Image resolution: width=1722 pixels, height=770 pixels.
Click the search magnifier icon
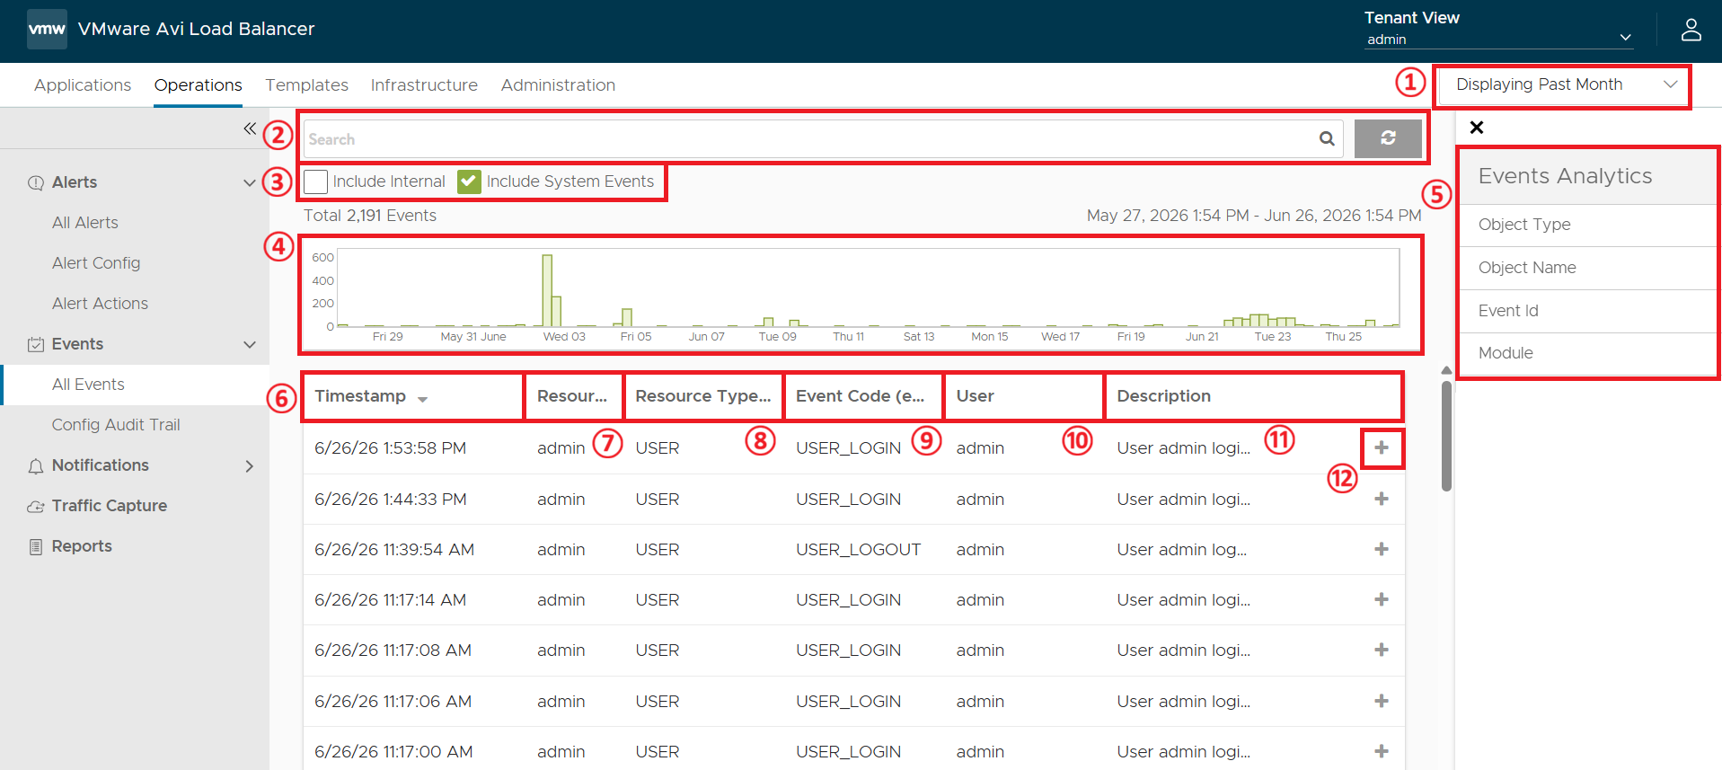1327,138
